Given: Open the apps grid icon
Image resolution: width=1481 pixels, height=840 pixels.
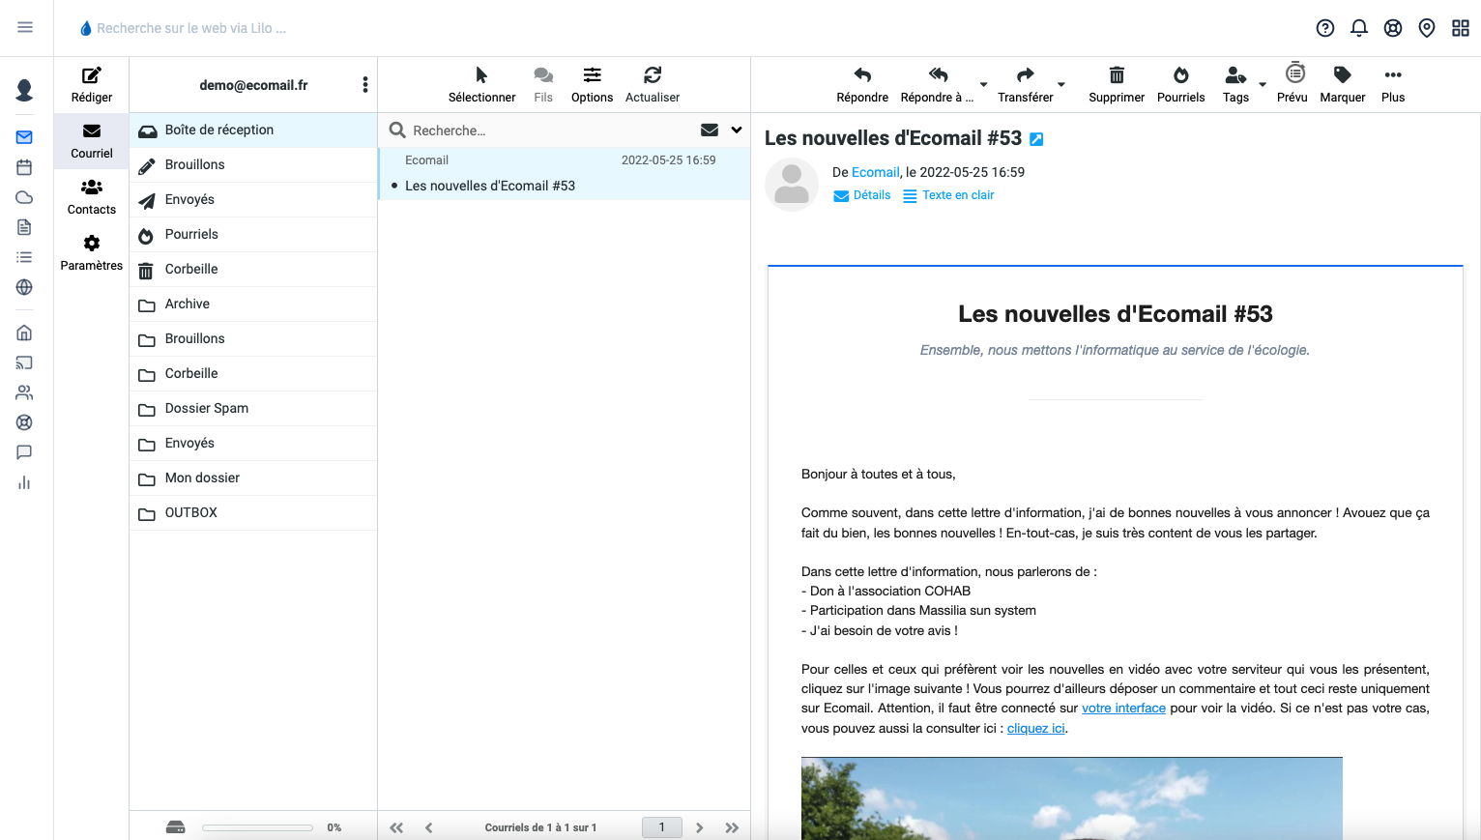Looking at the screenshot, I should tap(1461, 28).
